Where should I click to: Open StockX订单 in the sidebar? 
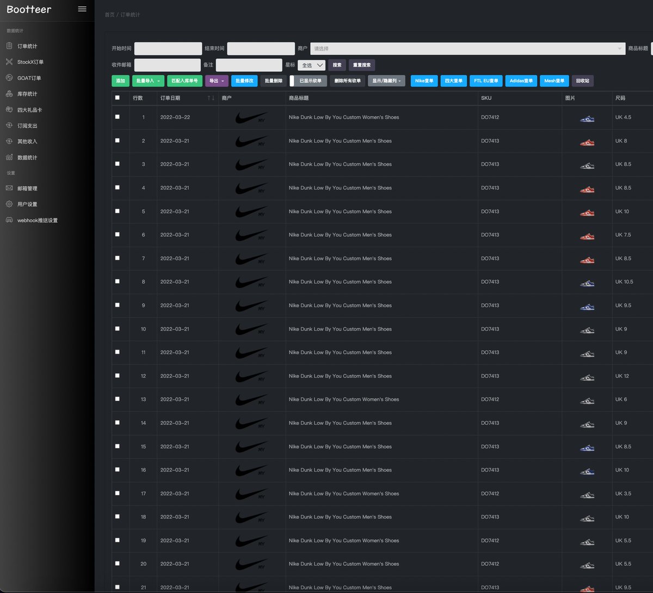[30, 62]
